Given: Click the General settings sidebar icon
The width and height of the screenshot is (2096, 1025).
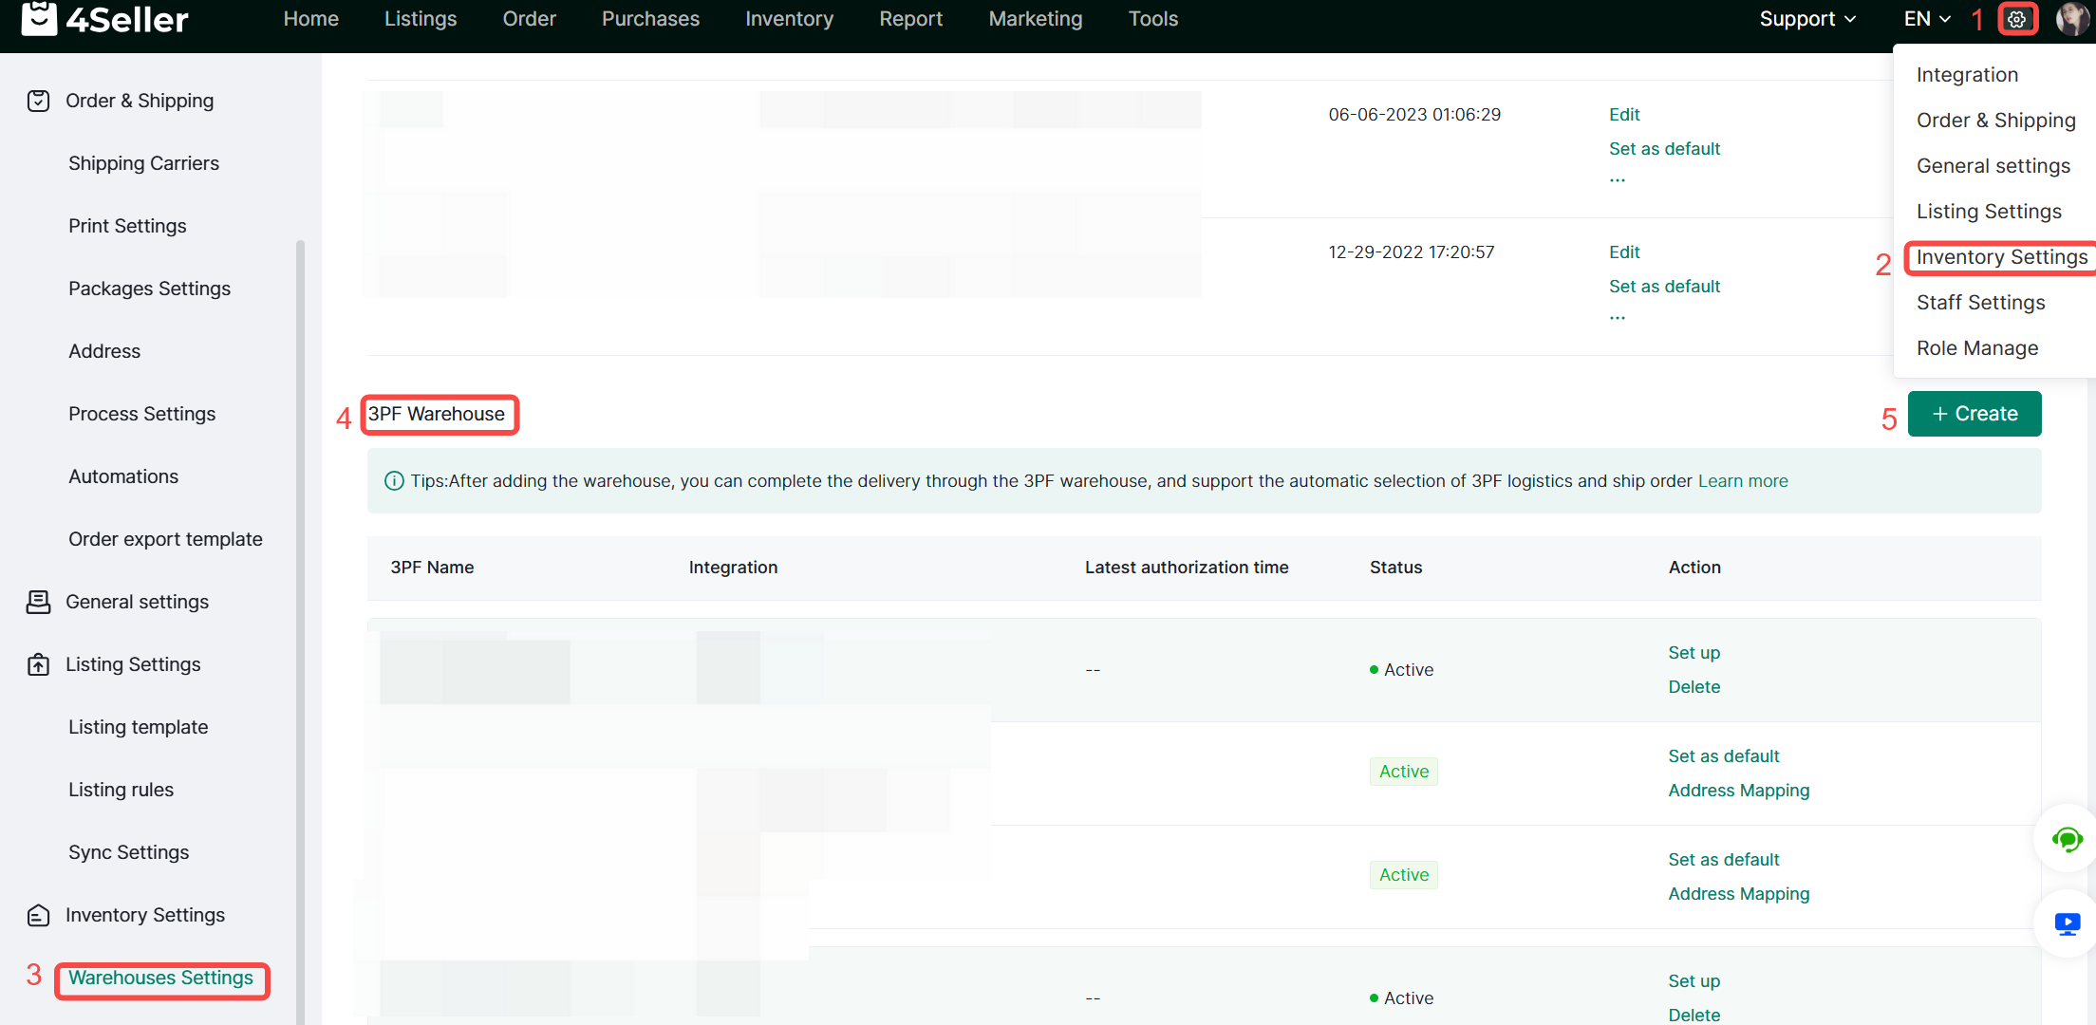Looking at the screenshot, I should click(x=38, y=602).
